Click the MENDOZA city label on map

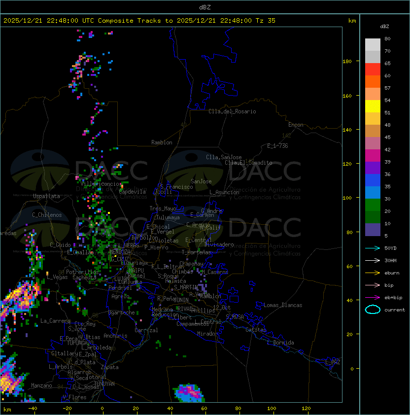120,252
